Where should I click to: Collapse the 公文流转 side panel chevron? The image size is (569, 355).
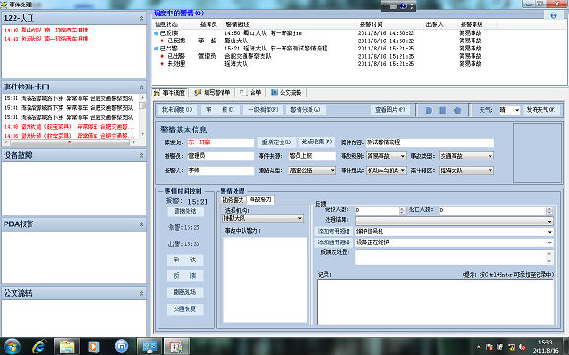(141, 293)
